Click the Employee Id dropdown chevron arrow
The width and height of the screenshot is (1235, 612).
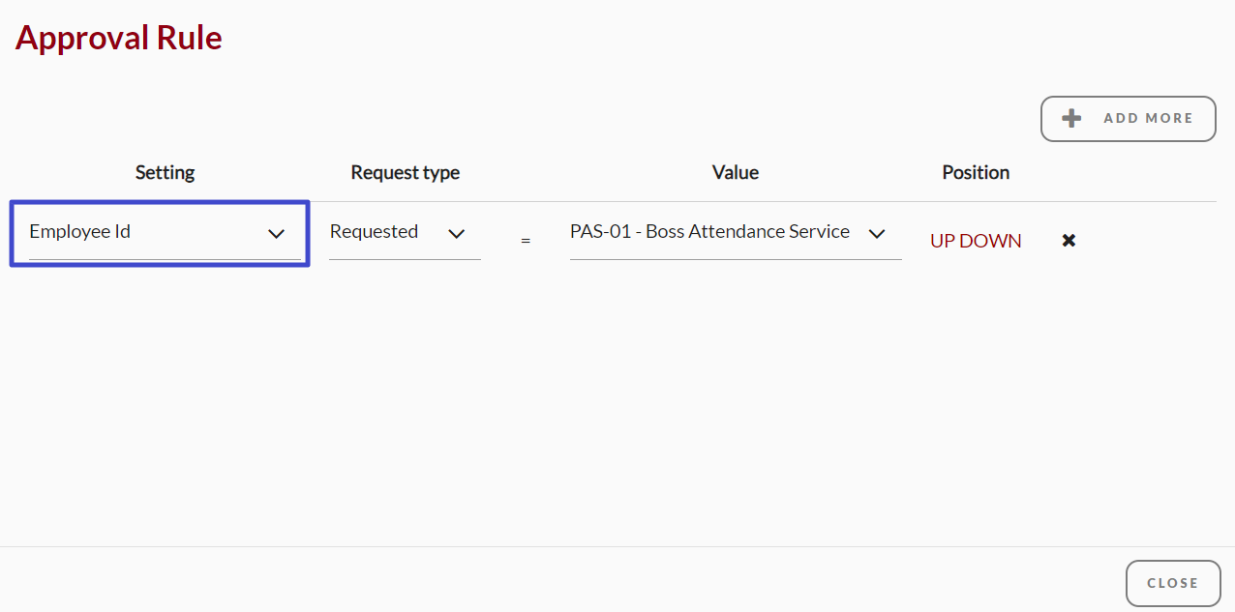point(277,233)
